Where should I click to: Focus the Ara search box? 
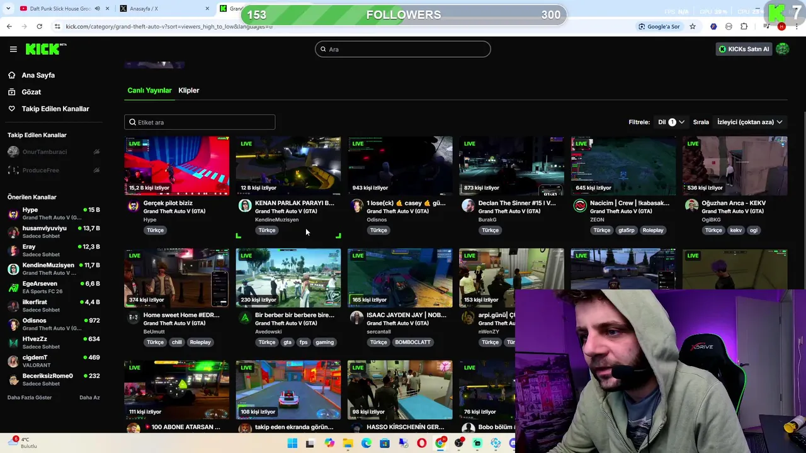[x=403, y=49]
